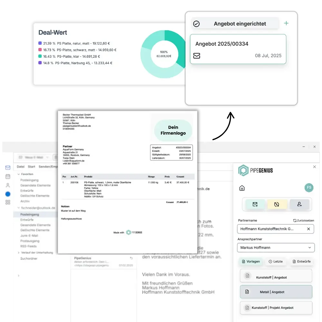Collapse the Favoriten folder group

19,174
